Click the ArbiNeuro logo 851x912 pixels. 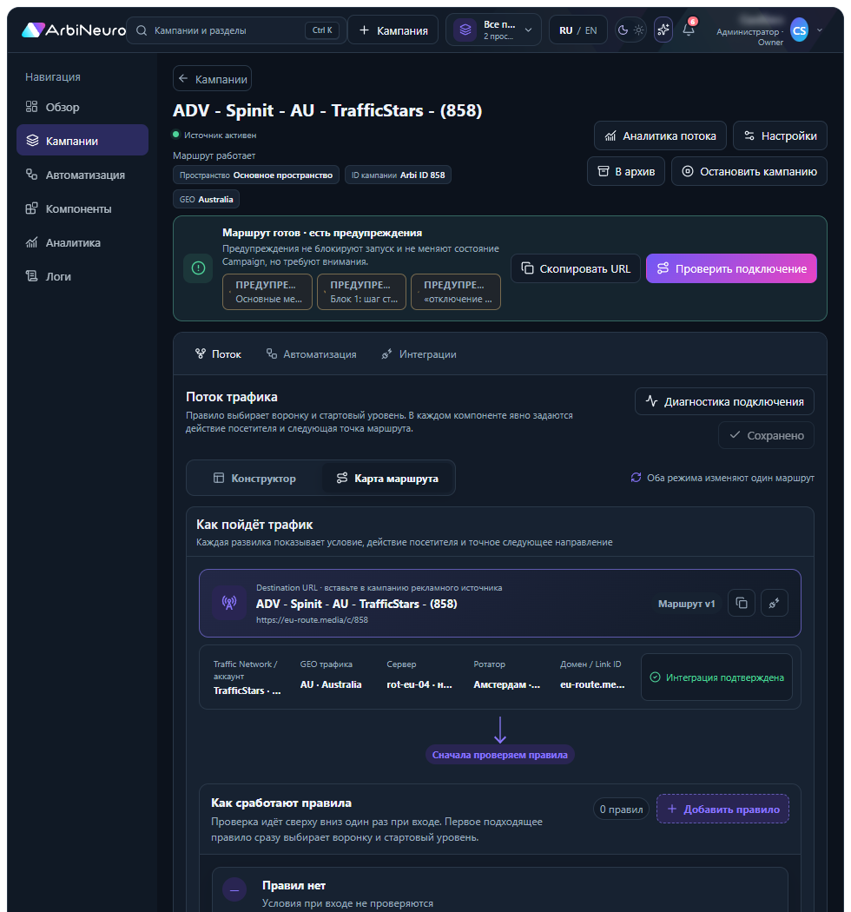coord(74,30)
